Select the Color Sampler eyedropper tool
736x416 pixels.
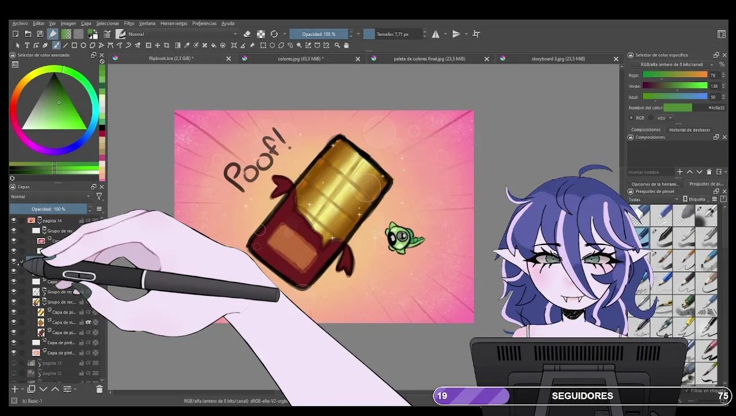(186, 45)
